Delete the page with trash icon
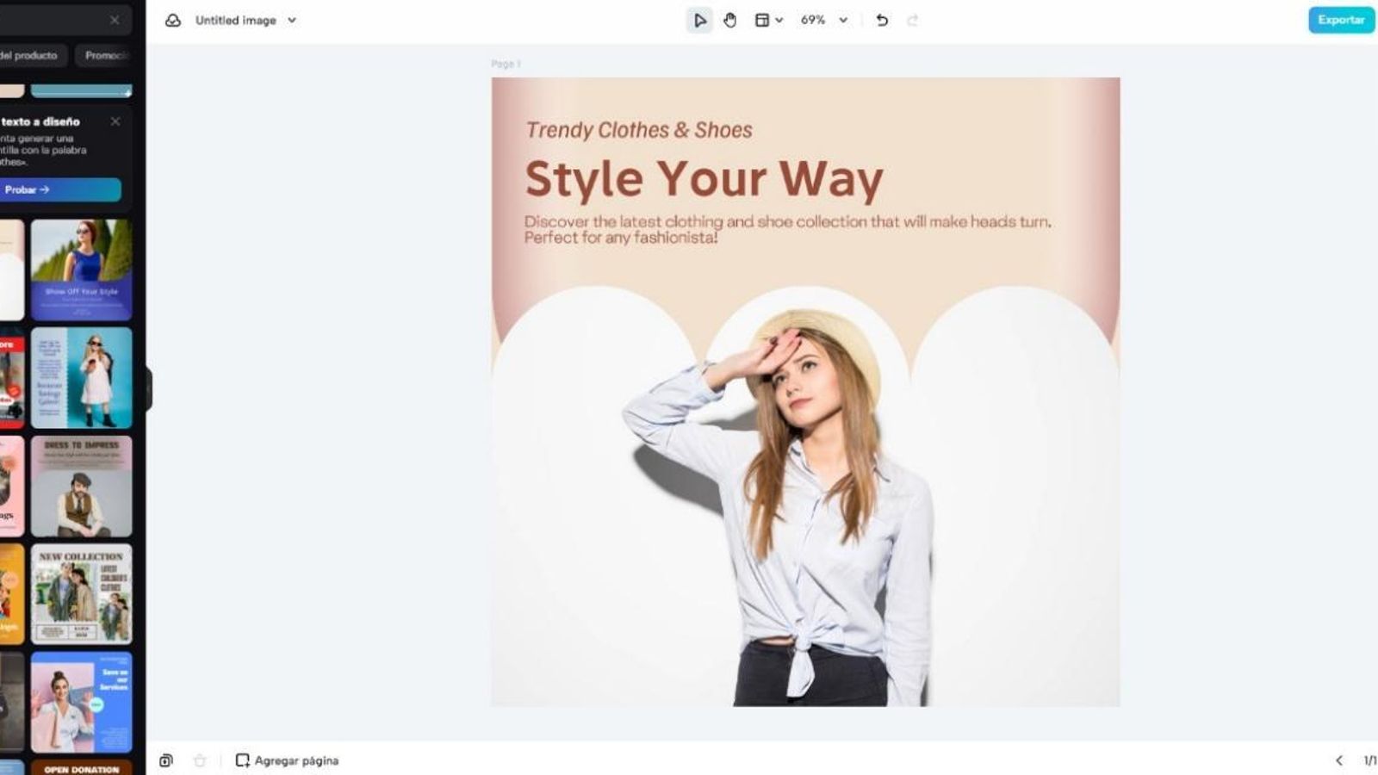 200,760
